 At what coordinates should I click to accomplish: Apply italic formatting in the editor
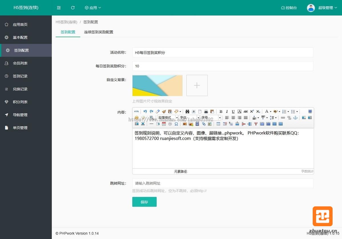(227, 112)
